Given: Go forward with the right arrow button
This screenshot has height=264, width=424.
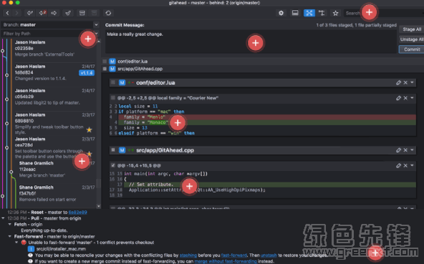Looking at the screenshot, I should click(x=16, y=13).
